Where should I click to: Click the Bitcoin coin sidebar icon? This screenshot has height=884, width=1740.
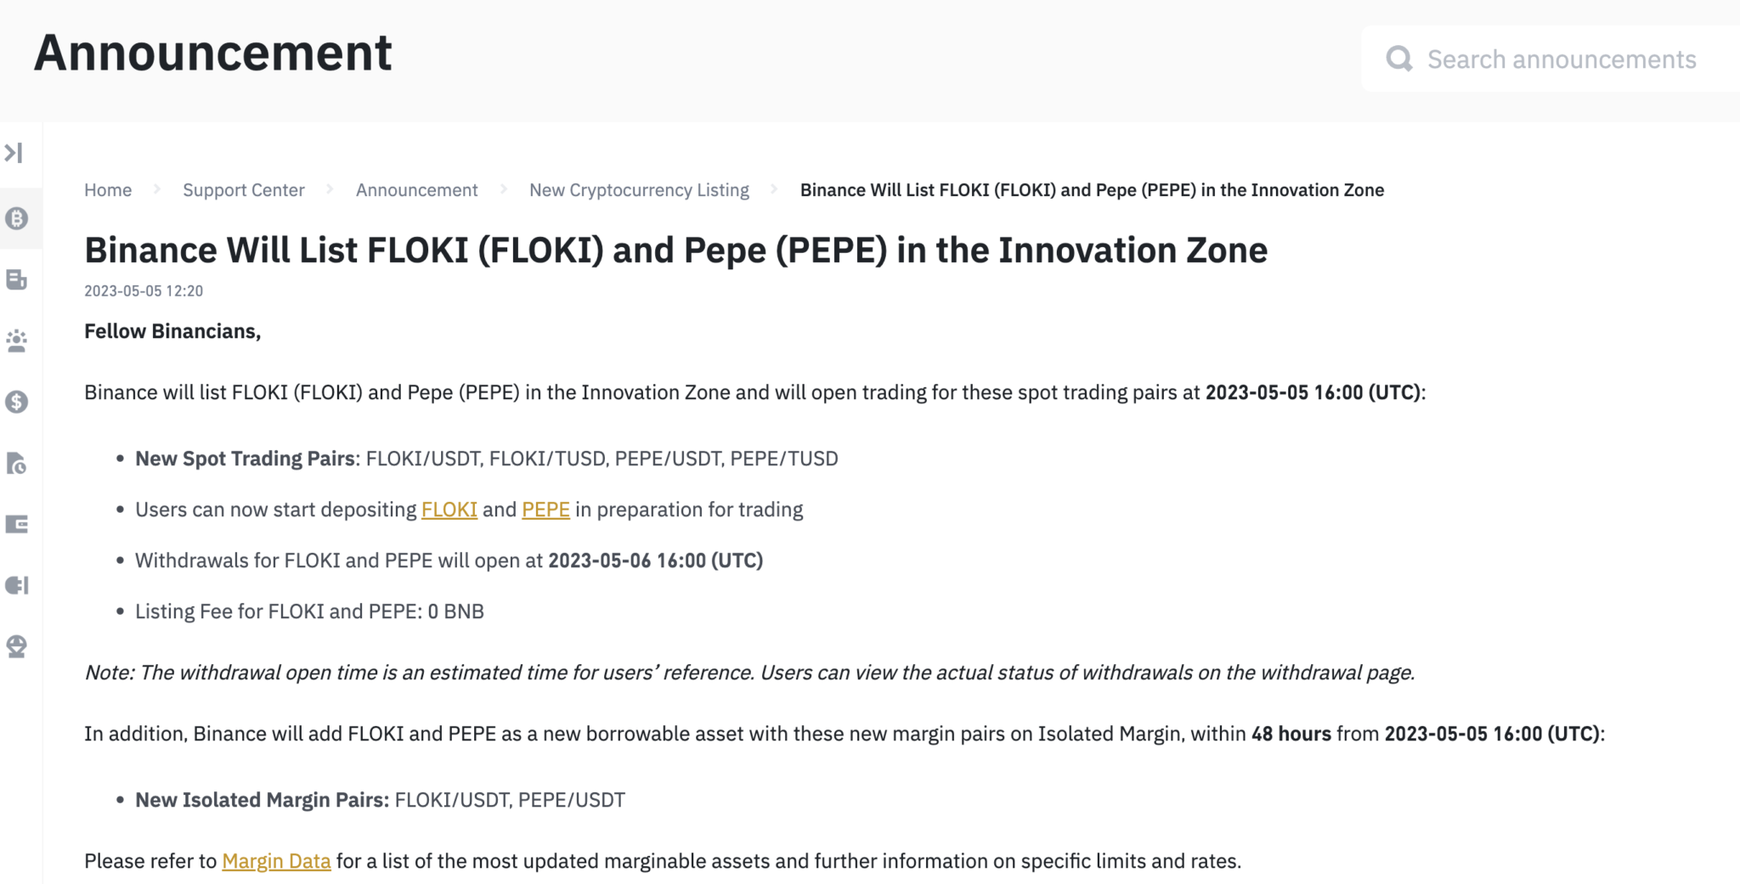(16, 219)
